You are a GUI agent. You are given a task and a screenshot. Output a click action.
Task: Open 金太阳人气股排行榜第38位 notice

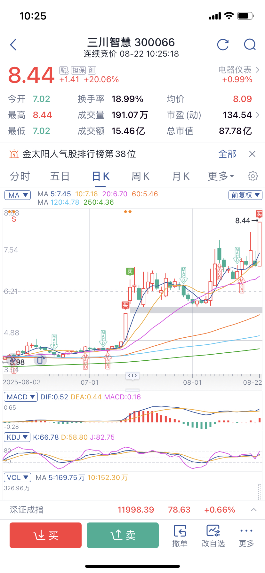(79, 154)
